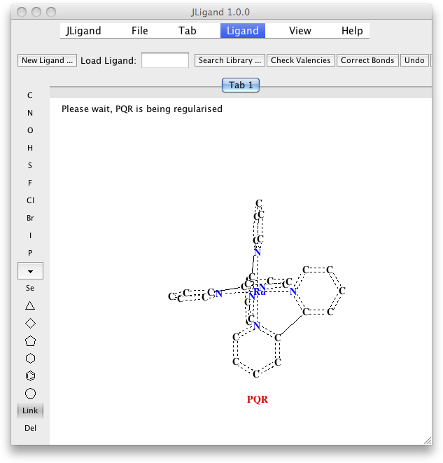Focus the Load Ligand text field
This screenshot has height=463, width=443.
pyautogui.click(x=165, y=60)
